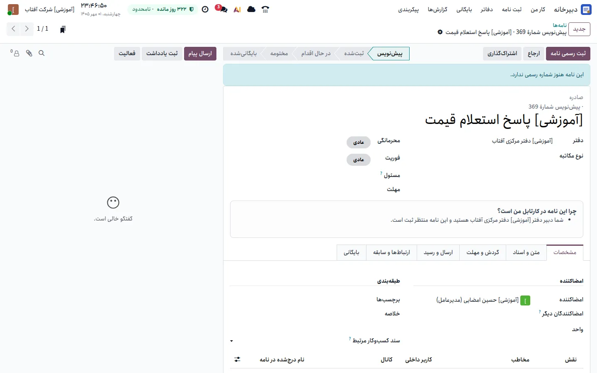The image size is (597, 373).
Task: Click ثبت رسمی نامه button
Action: [568, 53]
